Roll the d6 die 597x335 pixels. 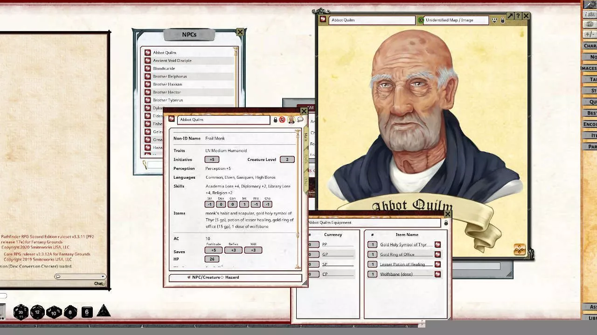click(x=87, y=312)
